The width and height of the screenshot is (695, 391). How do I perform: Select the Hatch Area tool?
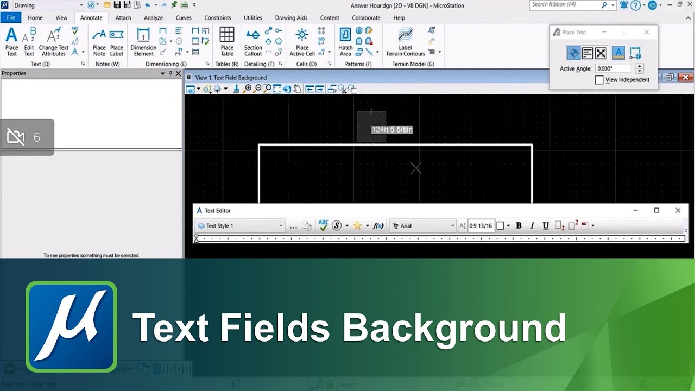point(345,42)
